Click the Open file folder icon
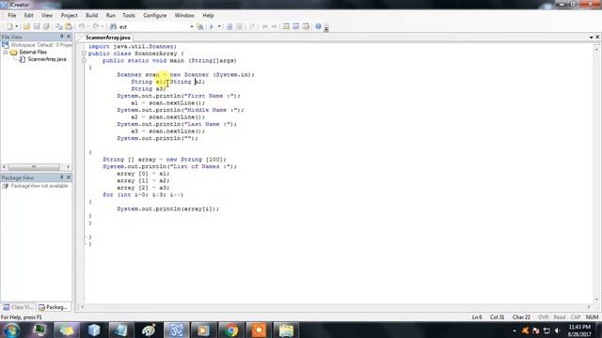Image resolution: width=602 pixels, height=338 pixels. tap(26, 26)
